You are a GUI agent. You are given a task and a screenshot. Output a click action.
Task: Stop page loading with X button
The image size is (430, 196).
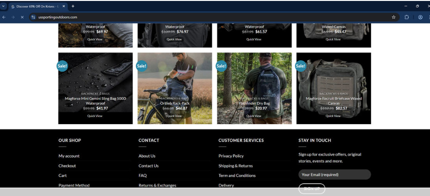[x=22, y=17]
